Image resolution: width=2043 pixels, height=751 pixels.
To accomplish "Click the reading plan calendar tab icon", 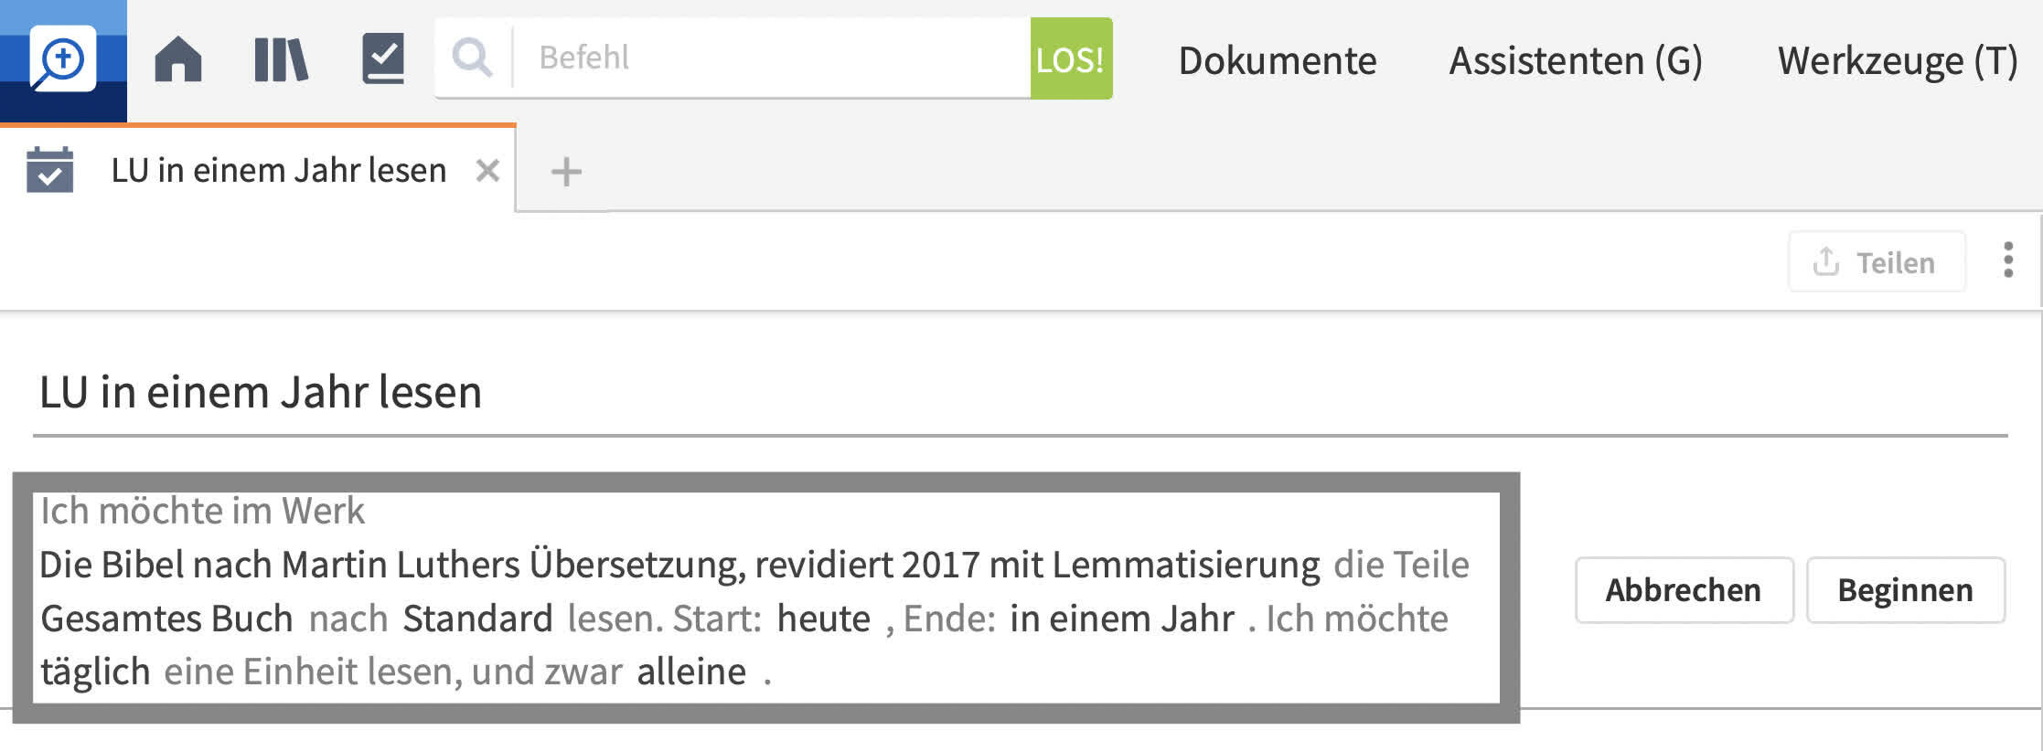I will [49, 170].
